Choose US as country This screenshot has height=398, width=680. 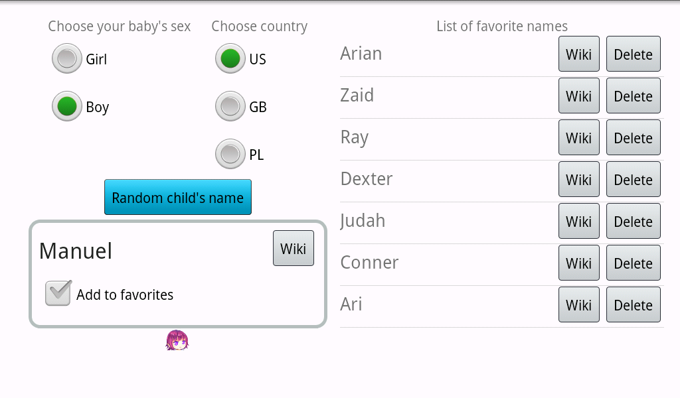pos(230,59)
